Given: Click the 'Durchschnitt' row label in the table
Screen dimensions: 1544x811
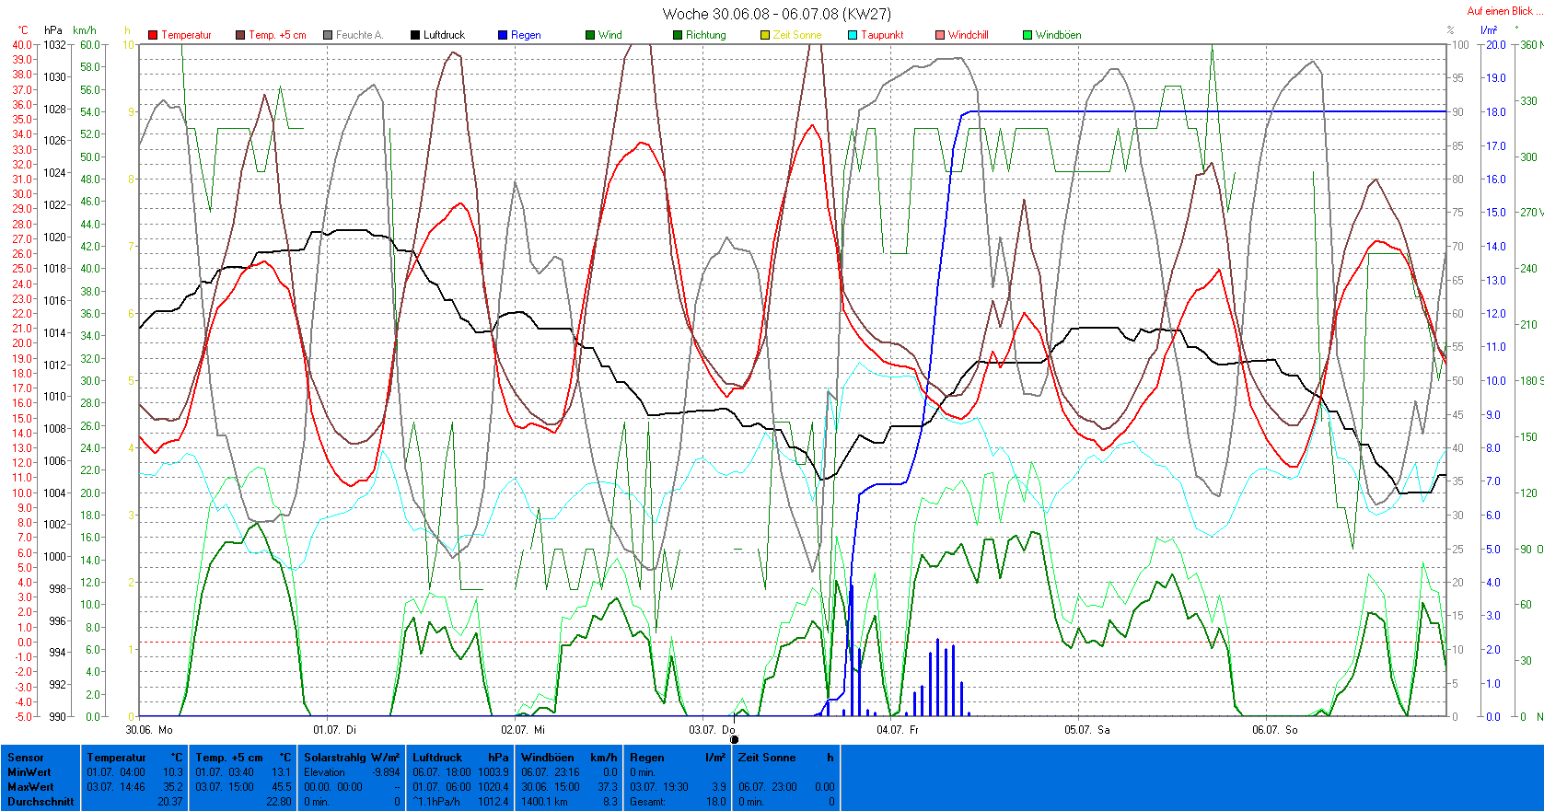Looking at the screenshot, I should click(41, 802).
